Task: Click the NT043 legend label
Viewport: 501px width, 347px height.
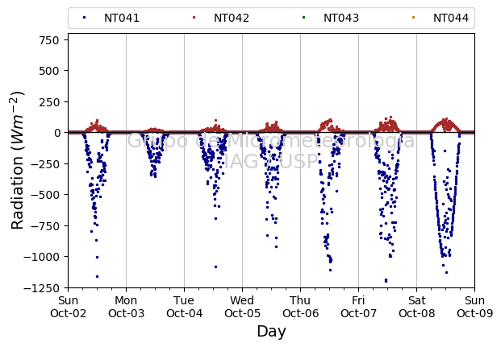Action: click(341, 18)
